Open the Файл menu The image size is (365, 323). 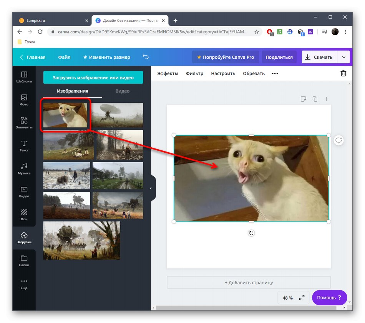pyautogui.click(x=64, y=57)
